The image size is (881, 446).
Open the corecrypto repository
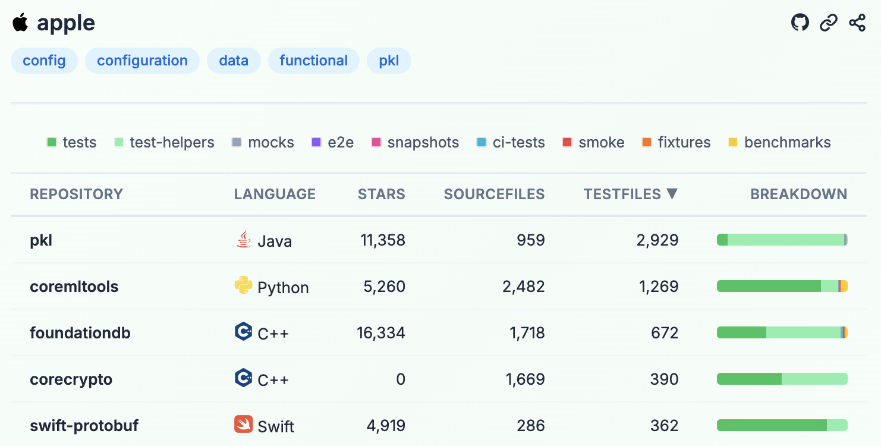click(x=71, y=379)
